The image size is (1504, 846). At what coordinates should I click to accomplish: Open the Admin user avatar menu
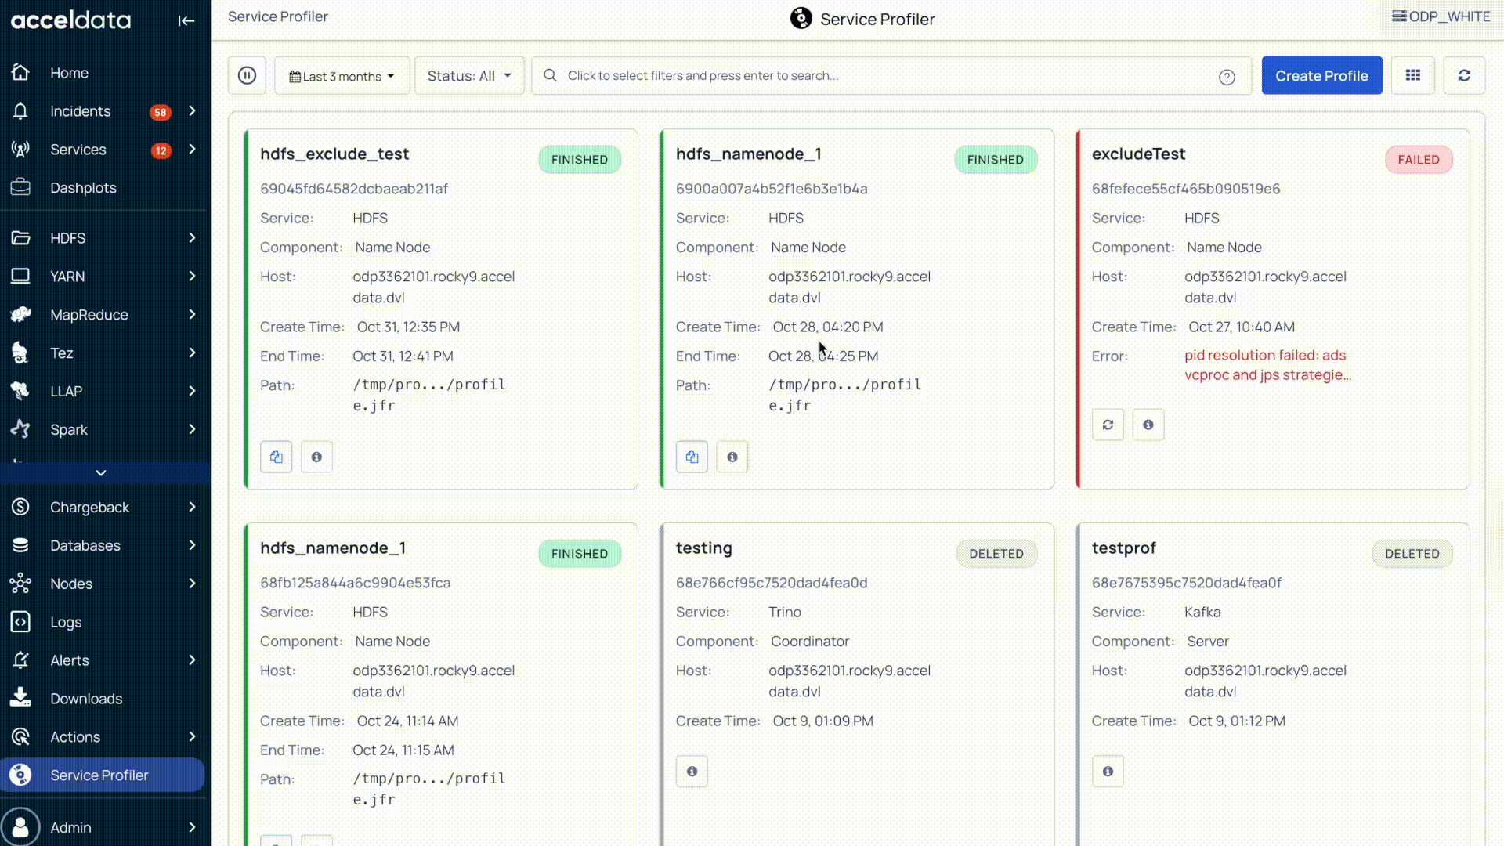tap(21, 827)
